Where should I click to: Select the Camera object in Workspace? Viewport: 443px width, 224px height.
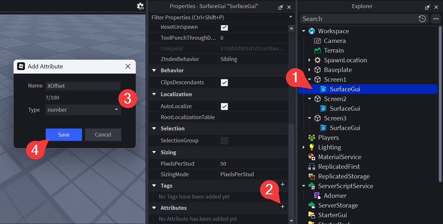click(x=335, y=41)
